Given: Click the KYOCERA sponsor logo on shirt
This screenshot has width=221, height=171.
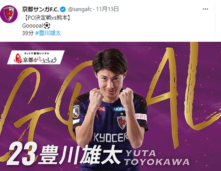Looking at the screenshot, I should [x=111, y=138].
